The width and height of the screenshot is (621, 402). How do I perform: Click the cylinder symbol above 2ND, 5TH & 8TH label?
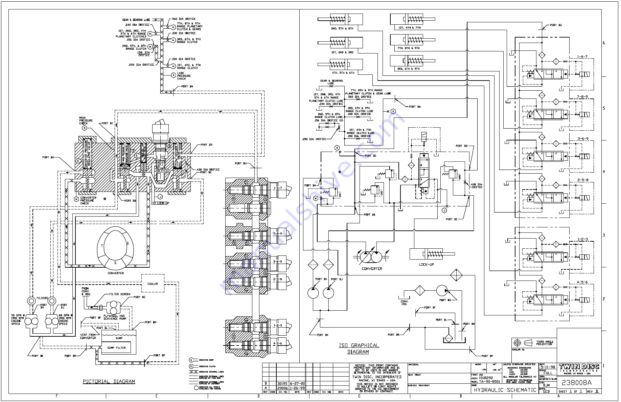pos(340,19)
